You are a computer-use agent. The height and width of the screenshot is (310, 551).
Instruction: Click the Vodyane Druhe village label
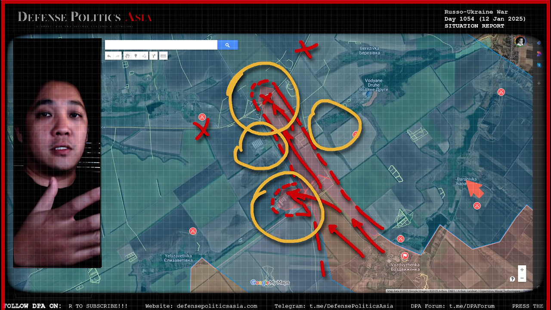pyautogui.click(x=373, y=85)
